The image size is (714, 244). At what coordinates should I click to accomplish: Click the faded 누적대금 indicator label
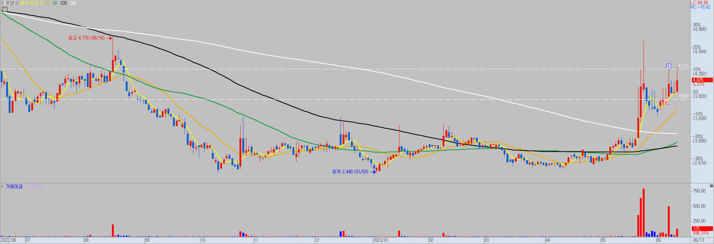tap(34, 187)
